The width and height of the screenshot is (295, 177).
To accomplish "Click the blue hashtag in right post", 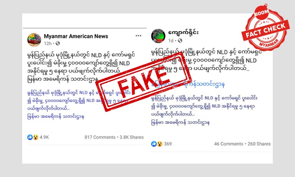I will [x=188, y=84].
